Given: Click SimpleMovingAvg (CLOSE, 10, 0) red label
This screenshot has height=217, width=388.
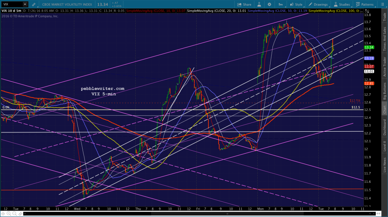Looking at the screenshot, I should pyautogui.click(x=151, y=11).
